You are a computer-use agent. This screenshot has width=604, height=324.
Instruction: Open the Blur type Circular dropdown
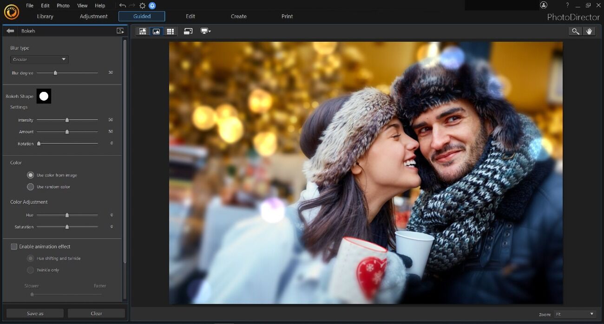pyautogui.click(x=39, y=59)
